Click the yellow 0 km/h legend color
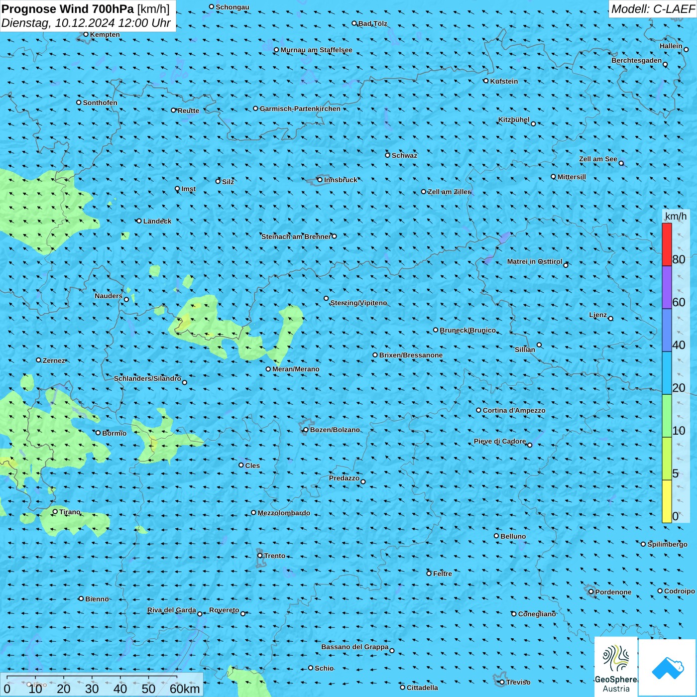Viewport: 697px width, 697px height. 667,501
